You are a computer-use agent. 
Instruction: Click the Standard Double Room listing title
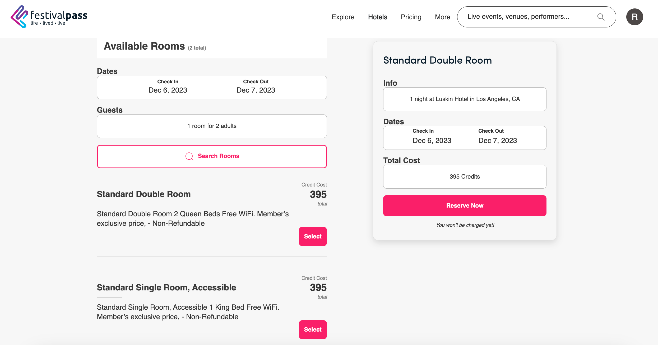[143, 194]
